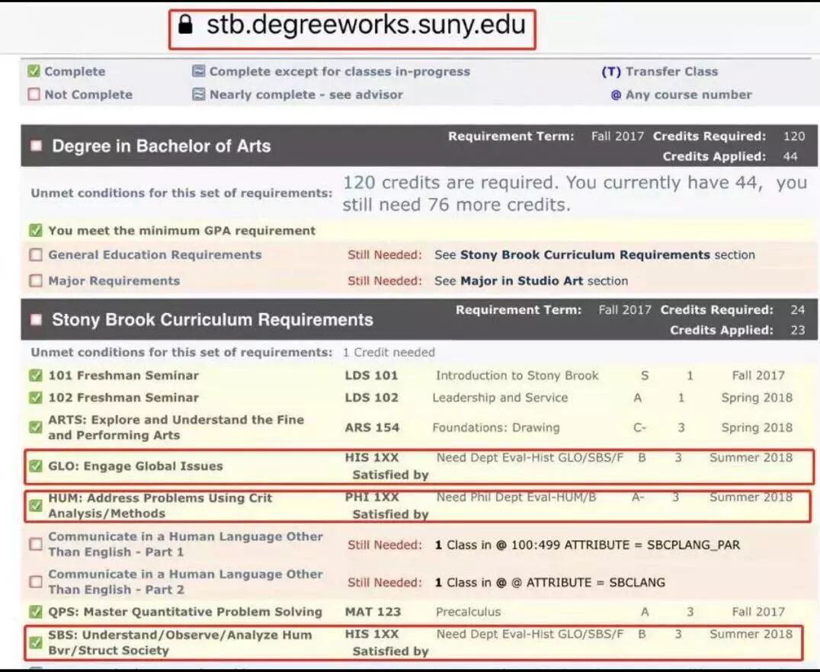
Task: Click the A- grade for PHI 1XX
Action: 638,497
